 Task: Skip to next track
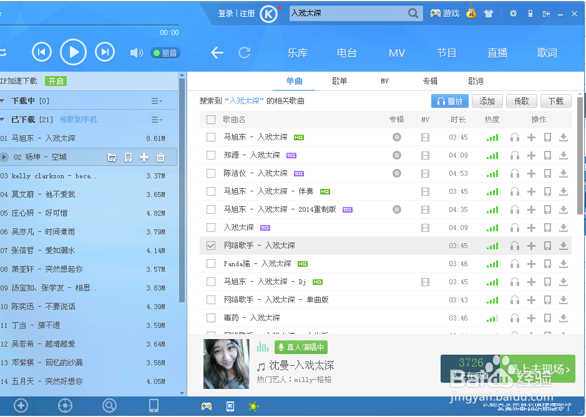pos(105,52)
